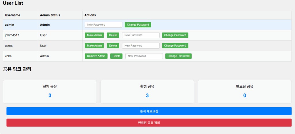Hit Change Password for voka

pyautogui.click(x=178, y=56)
